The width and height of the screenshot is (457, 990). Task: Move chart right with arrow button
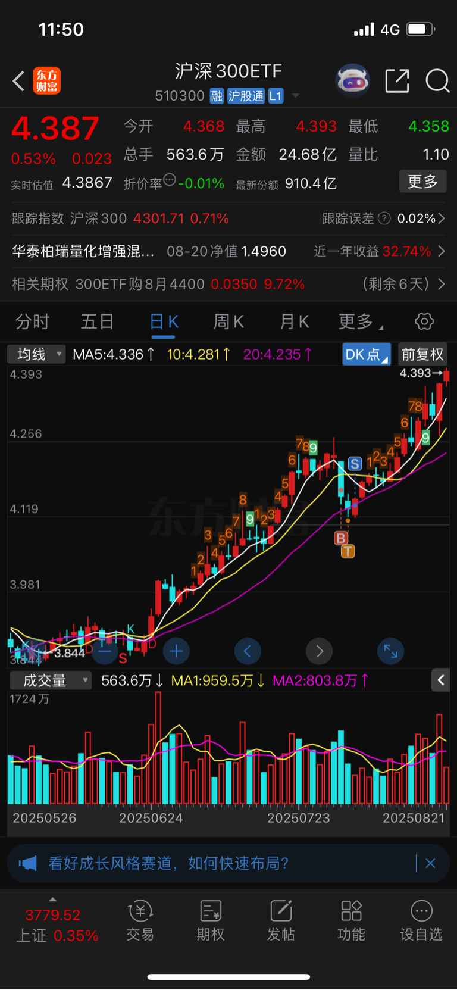pyautogui.click(x=319, y=651)
